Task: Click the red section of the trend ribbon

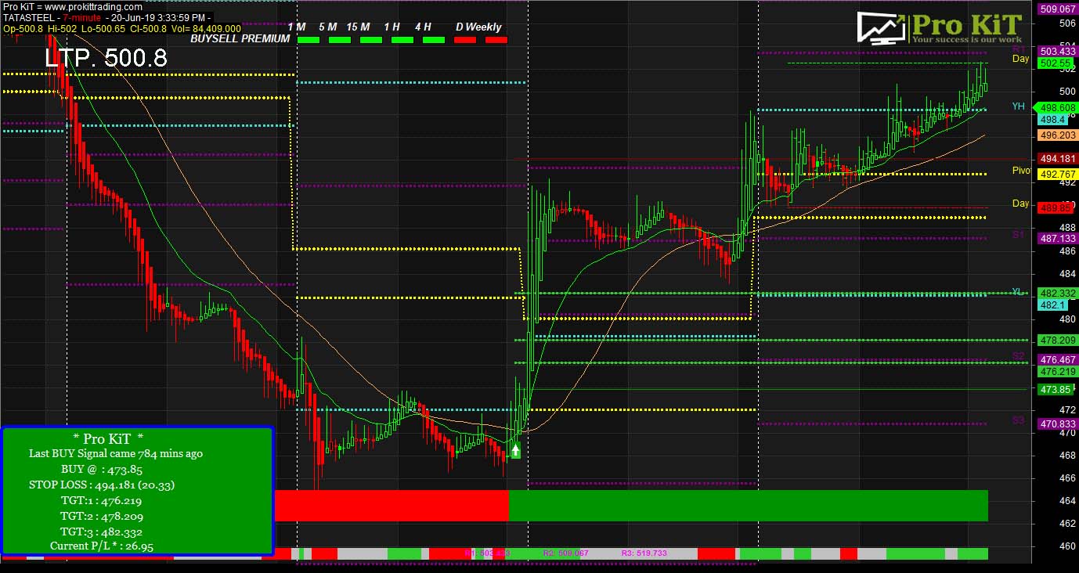Action: coord(392,506)
